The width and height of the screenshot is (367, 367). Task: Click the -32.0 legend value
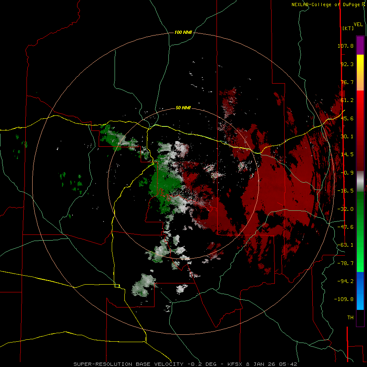[345, 209]
